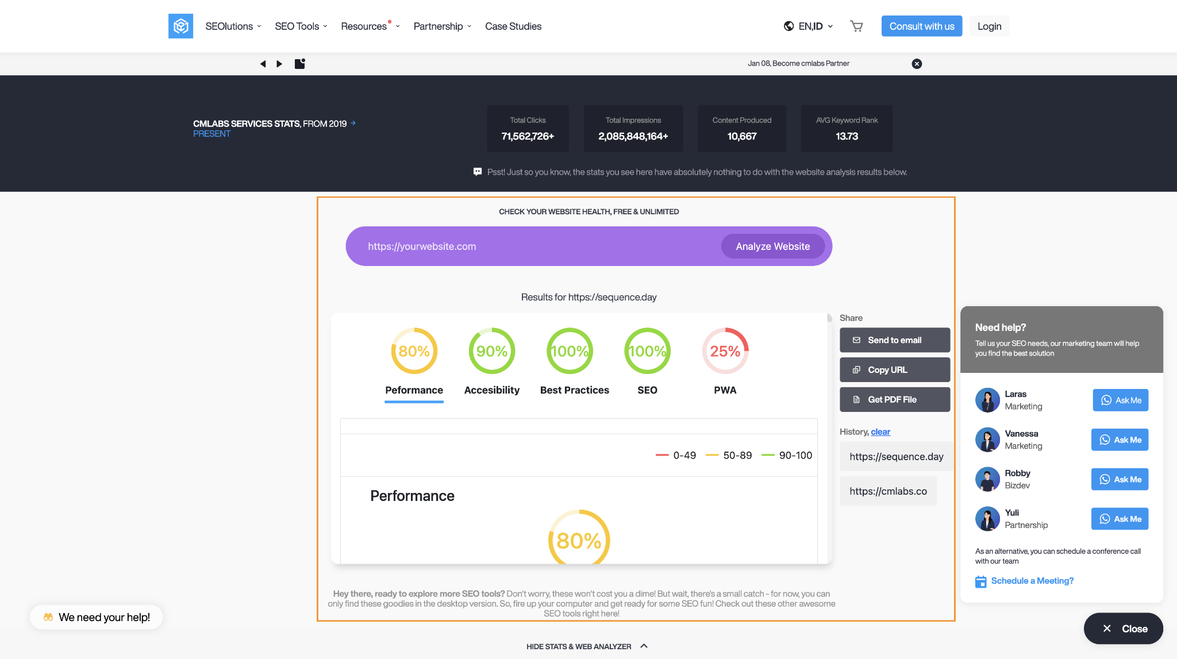Clear the analysis history
This screenshot has height=659, width=1177.
click(880, 431)
